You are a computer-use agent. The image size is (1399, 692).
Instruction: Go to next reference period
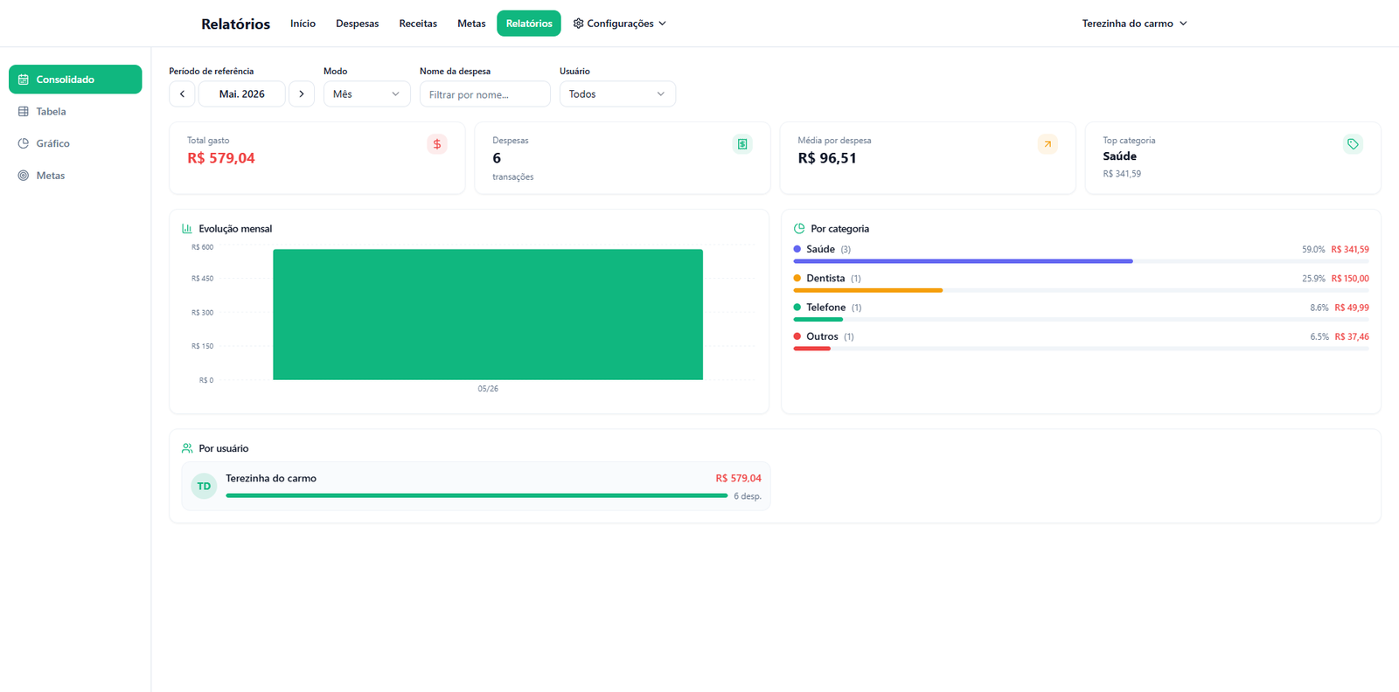[302, 93]
